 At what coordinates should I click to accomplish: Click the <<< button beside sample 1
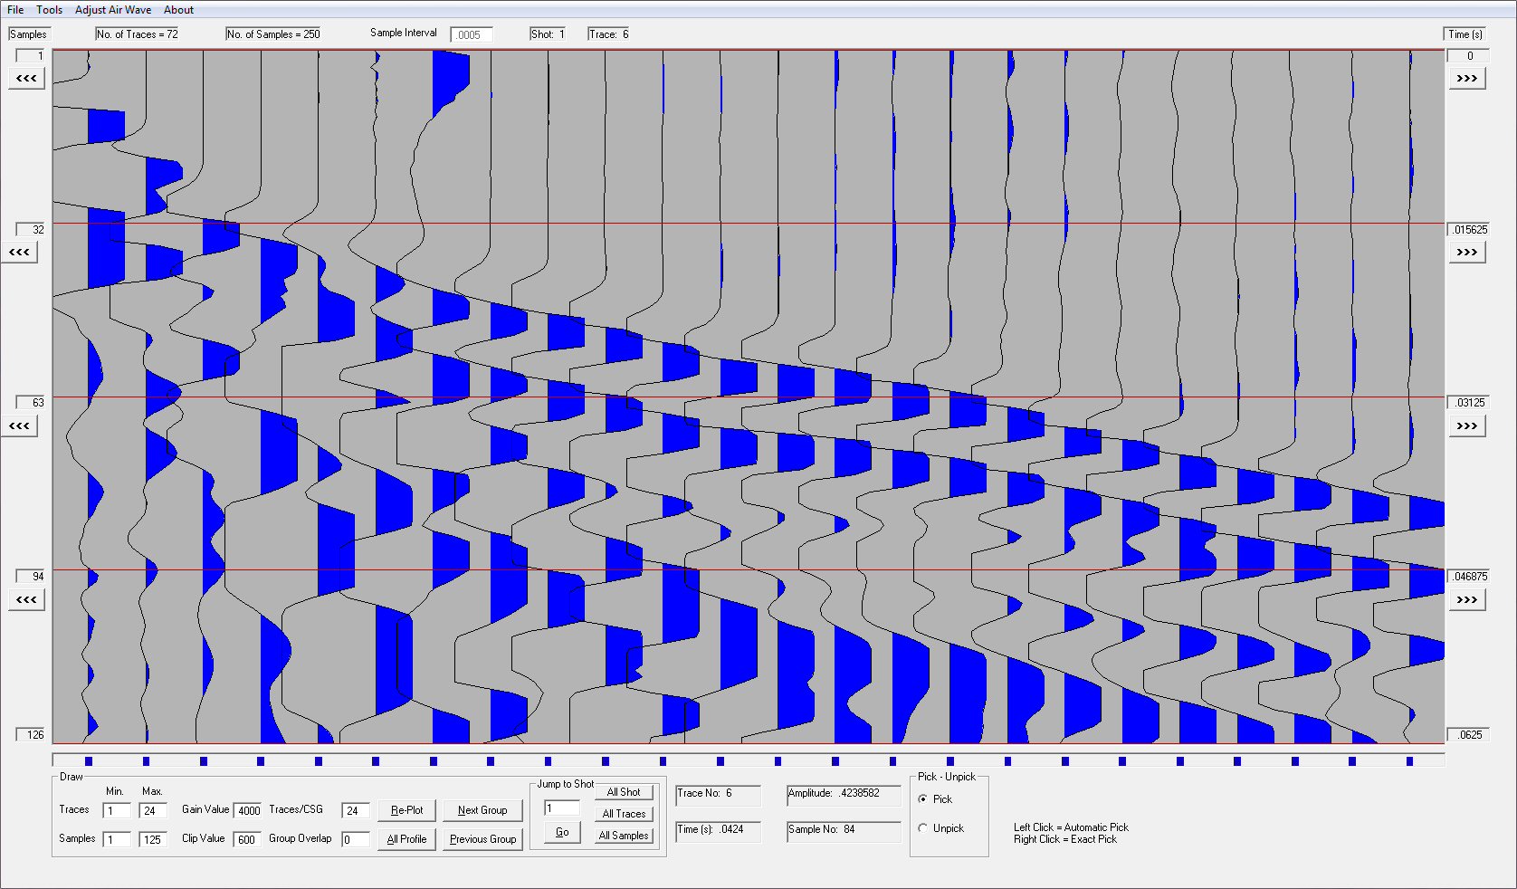coord(26,79)
